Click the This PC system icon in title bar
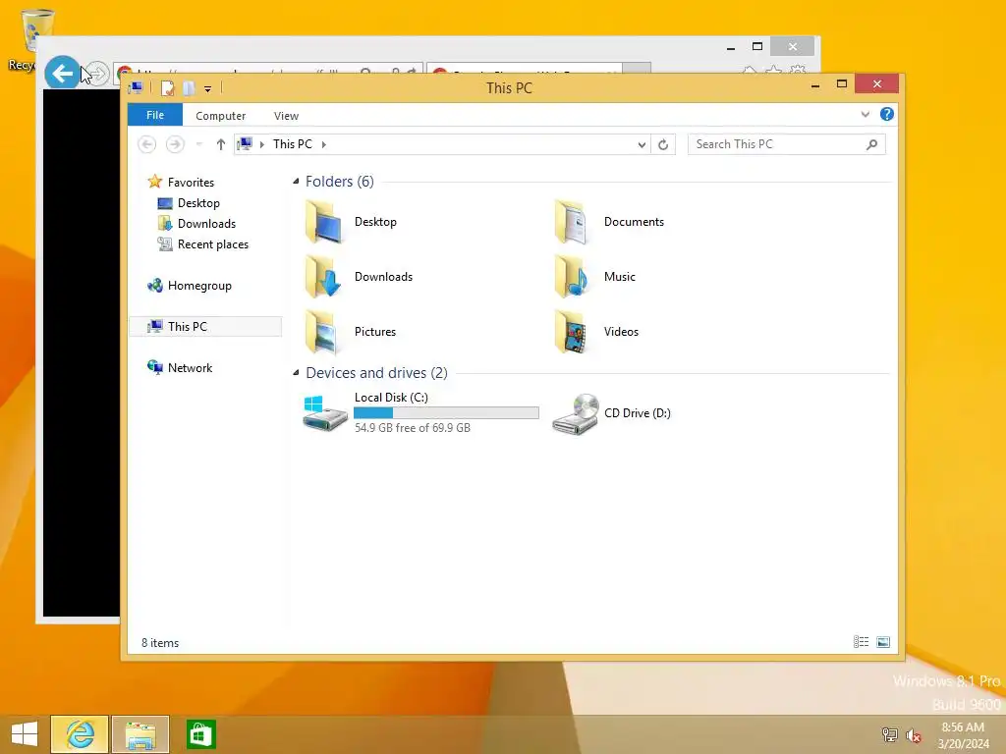This screenshot has width=1006, height=754. (136, 87)
